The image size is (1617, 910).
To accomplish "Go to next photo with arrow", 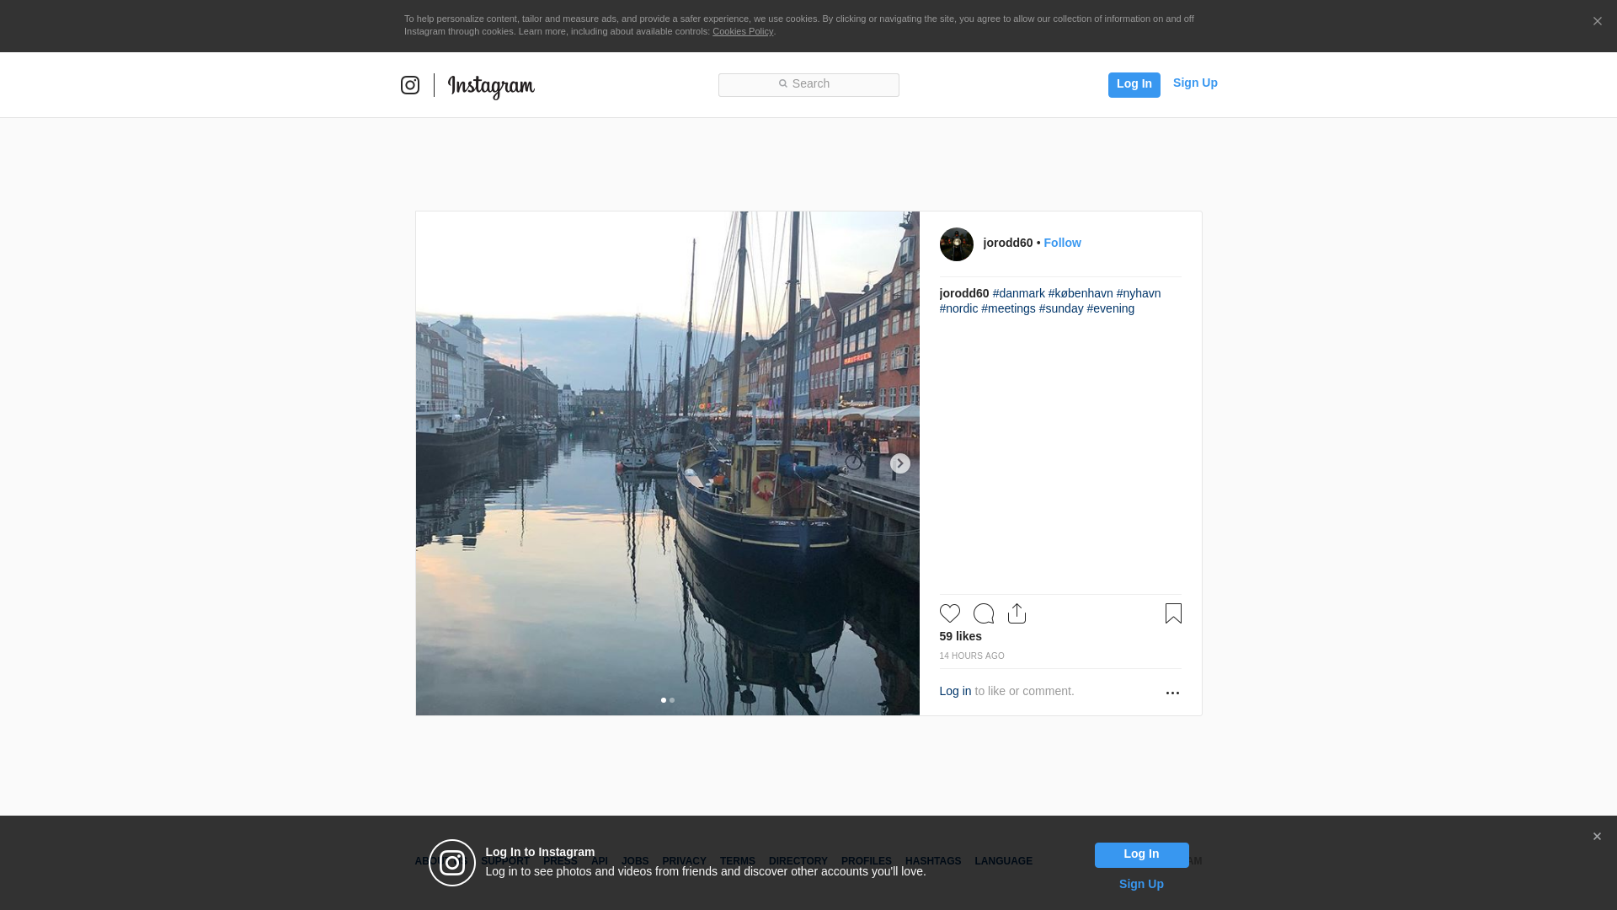I will [899, 463].
